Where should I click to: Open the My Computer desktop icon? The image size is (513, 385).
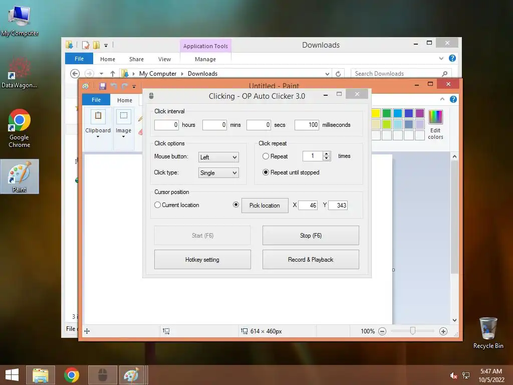(20, 20)
